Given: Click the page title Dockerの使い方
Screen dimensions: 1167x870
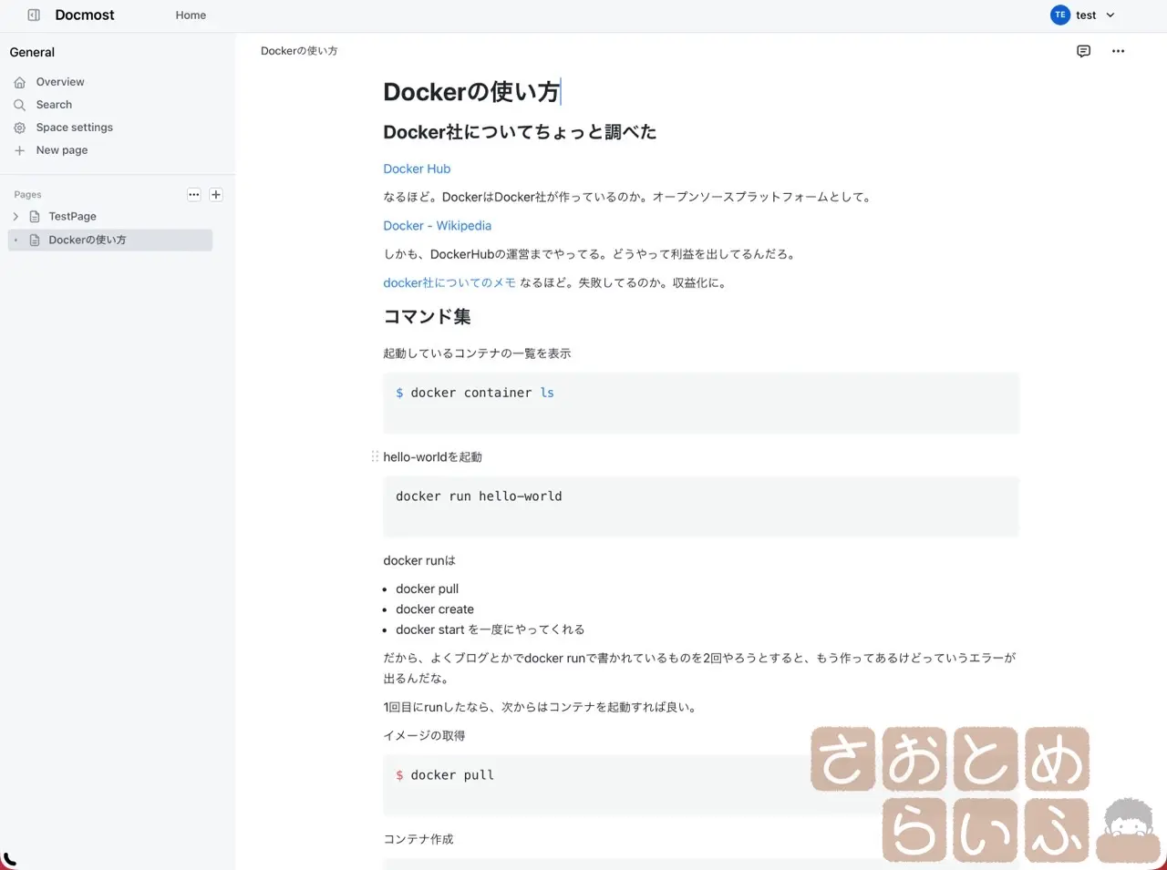Looking at the screenshot, I should pyautogui.click(x=471, y=92).
